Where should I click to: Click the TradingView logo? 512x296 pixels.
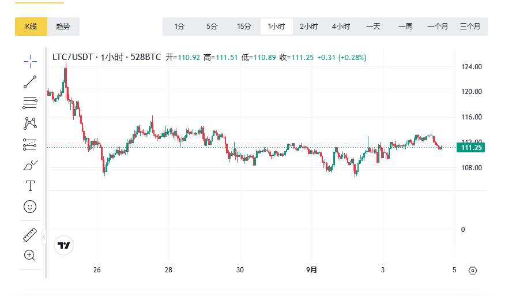pyautogui.click(x=63, y=245)
